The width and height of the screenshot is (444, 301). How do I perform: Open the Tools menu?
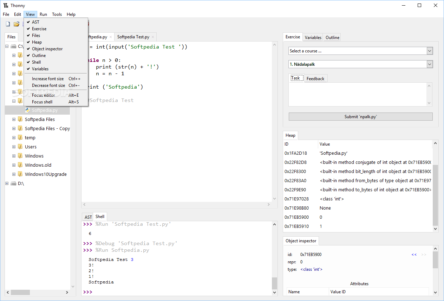[57, 14]
